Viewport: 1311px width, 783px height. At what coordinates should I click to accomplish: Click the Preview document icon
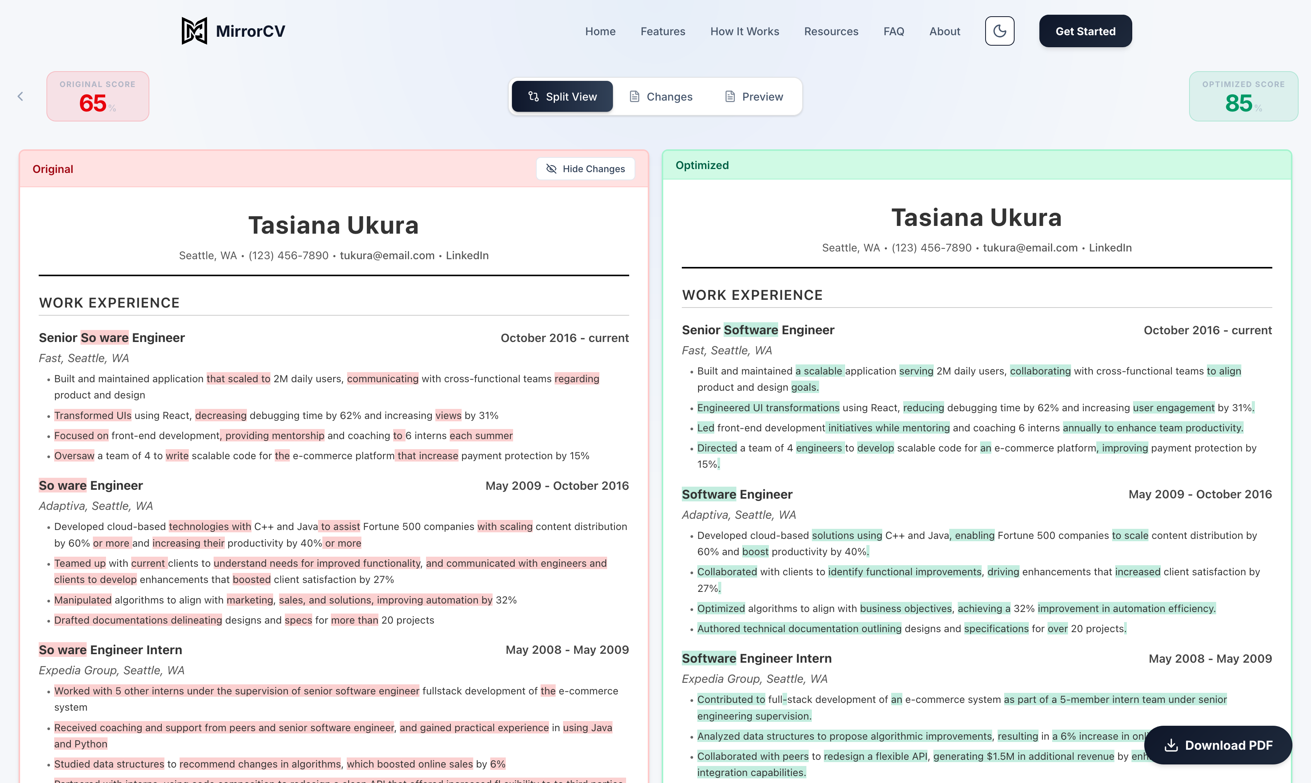(730, 96)
